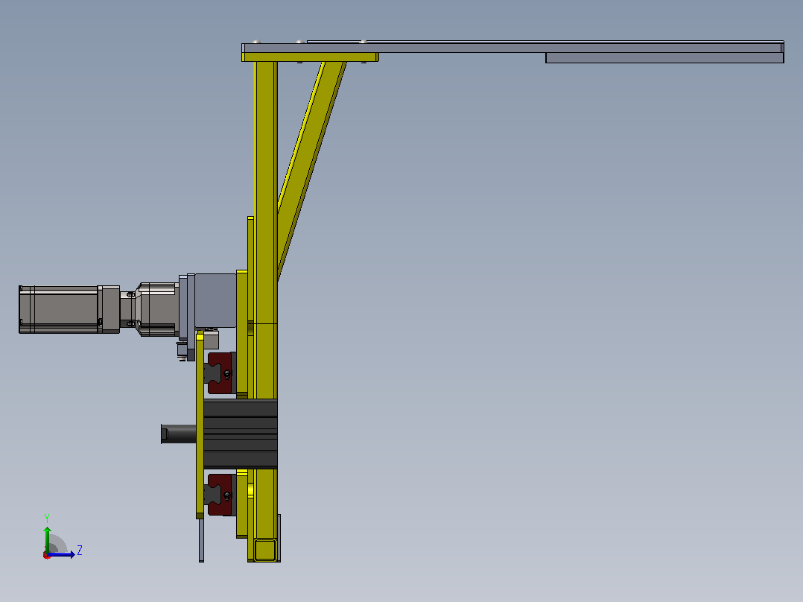Image resolution: width=803 pixels, height=602 pixels.
Task: Select the long grey top plate
Action: point(512,48)
